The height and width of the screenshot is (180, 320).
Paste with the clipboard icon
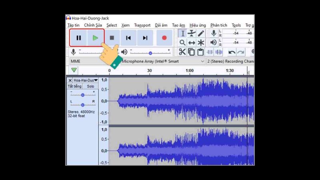(x=200, y=52)
